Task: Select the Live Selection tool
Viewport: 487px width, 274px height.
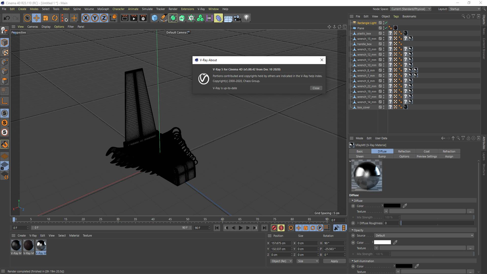Action: (x=27, y=18)
